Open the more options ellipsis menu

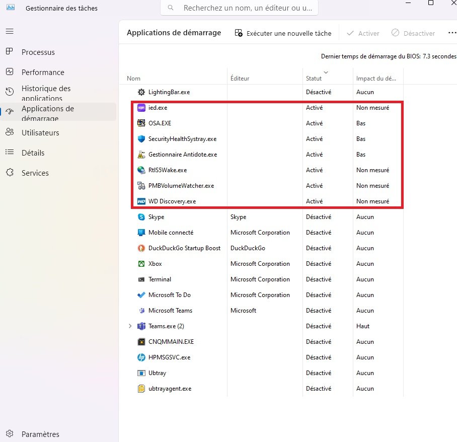(452, 33)
